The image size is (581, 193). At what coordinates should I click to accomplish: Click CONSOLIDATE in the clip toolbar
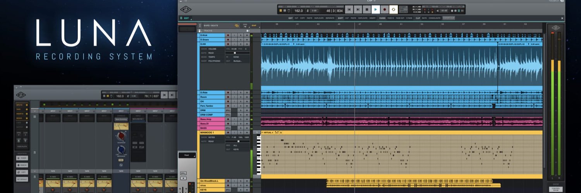pos(434,18)
